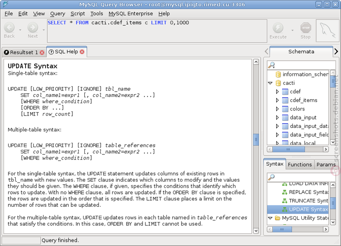Image resolution: width=341 pixels, height=246 pixels.
Task: Click the Back navigation arrow icon
Action: pos(9,27)
